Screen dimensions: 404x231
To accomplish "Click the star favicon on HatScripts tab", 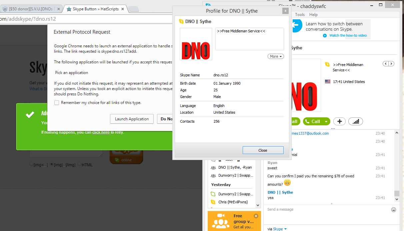I will pos(69,9).
